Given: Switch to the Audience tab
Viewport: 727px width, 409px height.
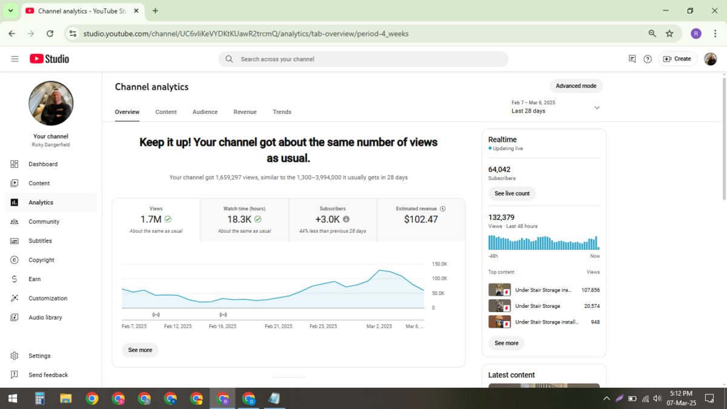Looking at the screenshot, I should (205, 112).
